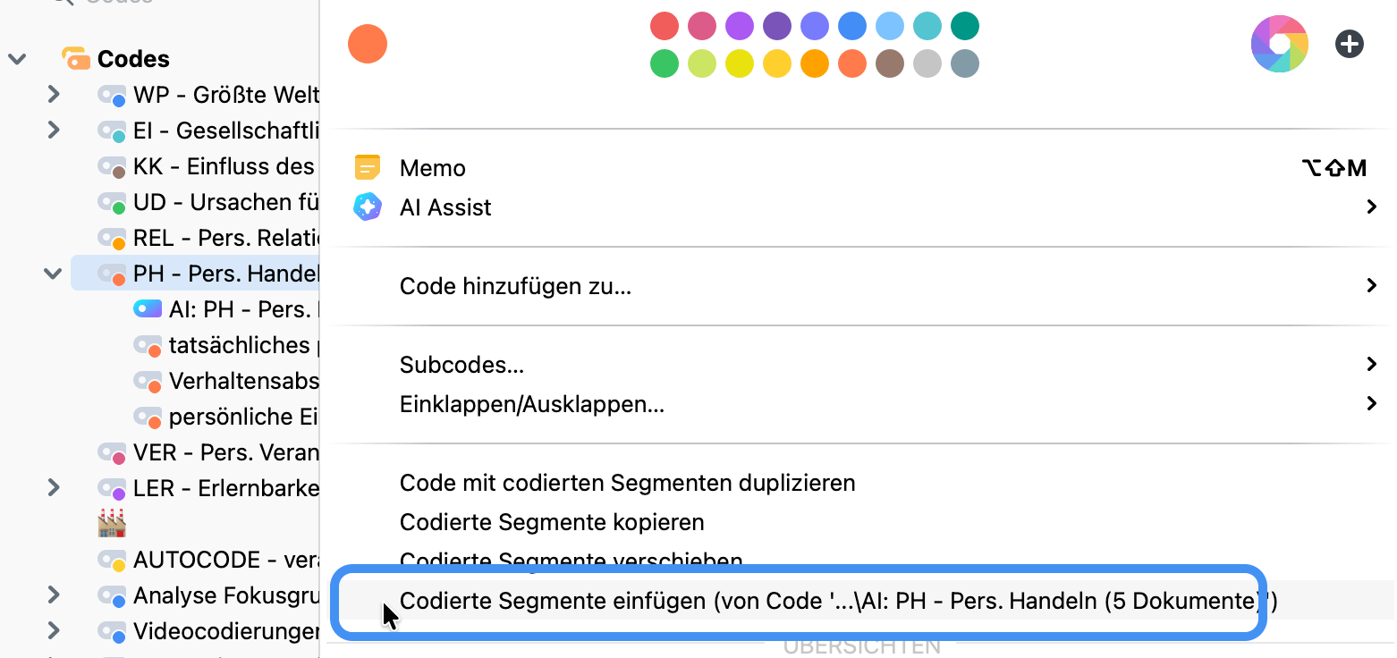
Task: Click the factory emoji code icon
Action: pos(113,523)
